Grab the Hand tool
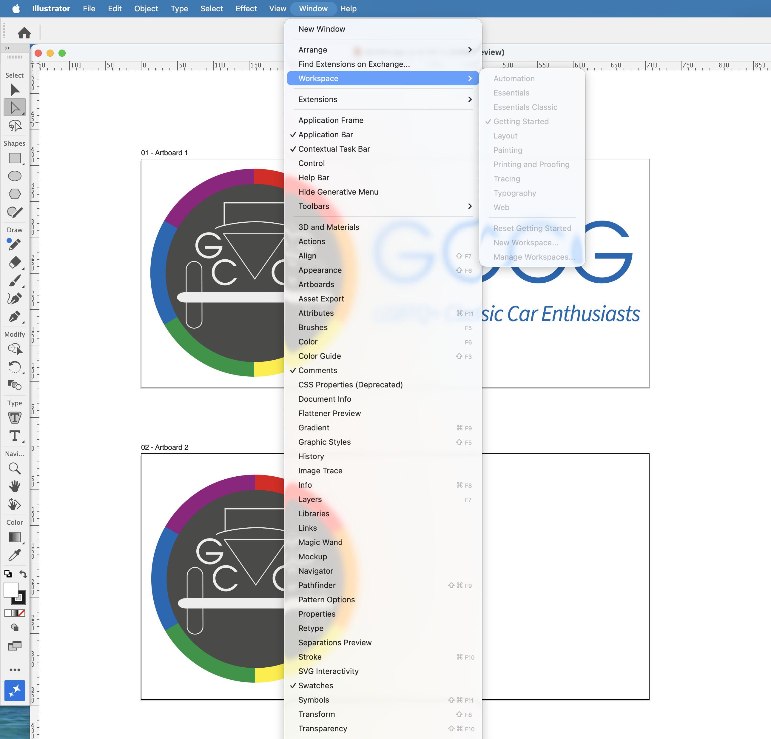Viewport: 771px width, 739px height. click(15, 486)
